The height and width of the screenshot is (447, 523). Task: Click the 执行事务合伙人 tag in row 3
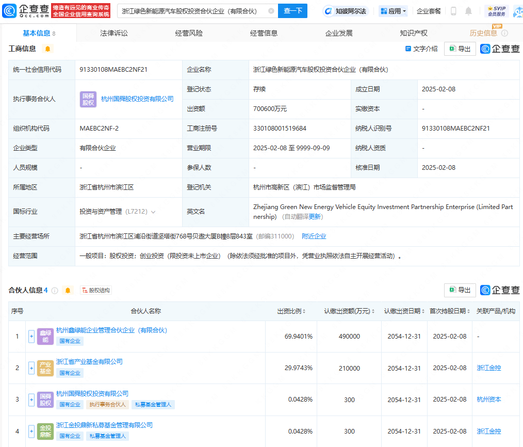(x=107, y=405)
